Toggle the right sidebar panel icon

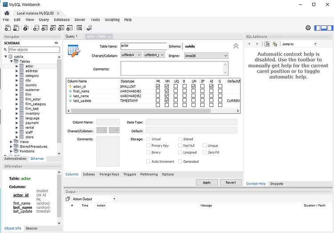(330, 28)
